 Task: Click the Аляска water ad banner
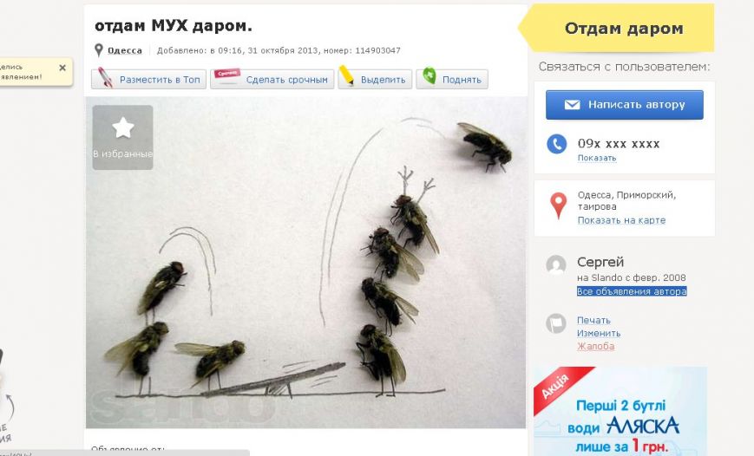pyautogui.click(x=620, y=411)
